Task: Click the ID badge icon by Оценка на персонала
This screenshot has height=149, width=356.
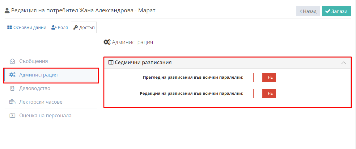Action: pyautogui.click(x=12, y=116)
